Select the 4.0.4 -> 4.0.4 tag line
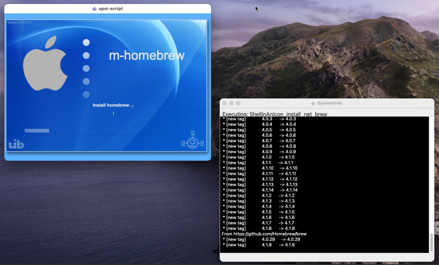 click(x=260, y=124)
